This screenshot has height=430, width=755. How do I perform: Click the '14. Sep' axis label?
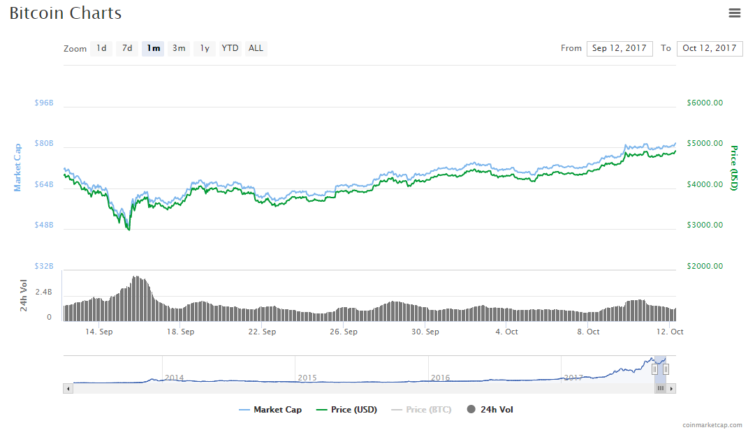(x=98, y=332)
